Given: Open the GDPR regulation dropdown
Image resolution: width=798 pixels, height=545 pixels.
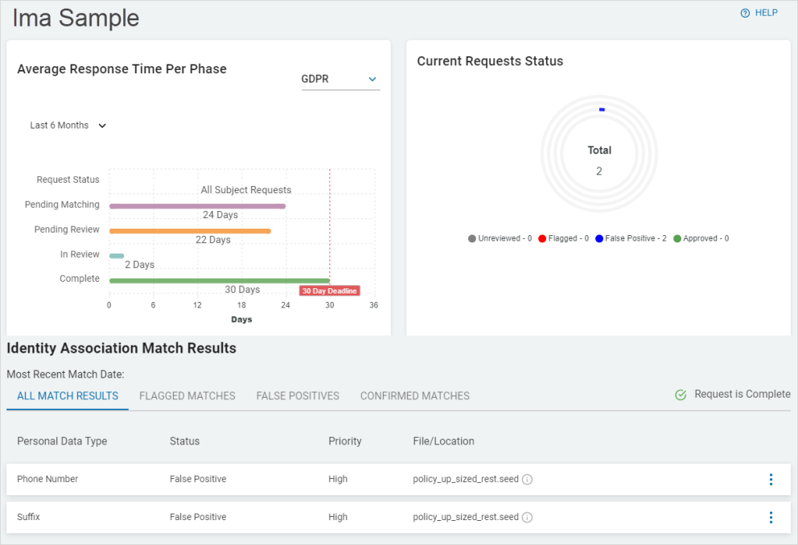Looking at the screenshot, I should (x=339, y=79).
